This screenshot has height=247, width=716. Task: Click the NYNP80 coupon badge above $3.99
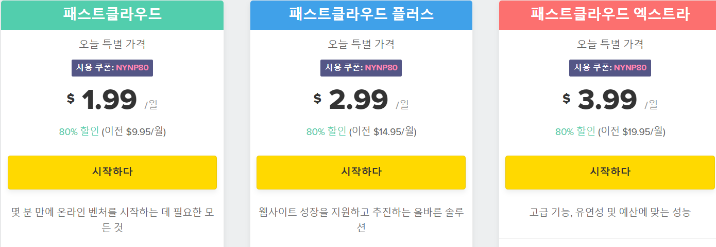click(x=610, y=68)
